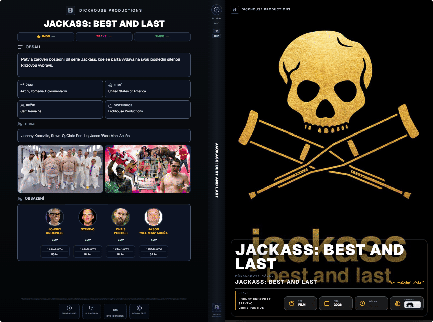433x322 pixels.
Task: Click 'United States of America' text
Action: coord(127,91)
